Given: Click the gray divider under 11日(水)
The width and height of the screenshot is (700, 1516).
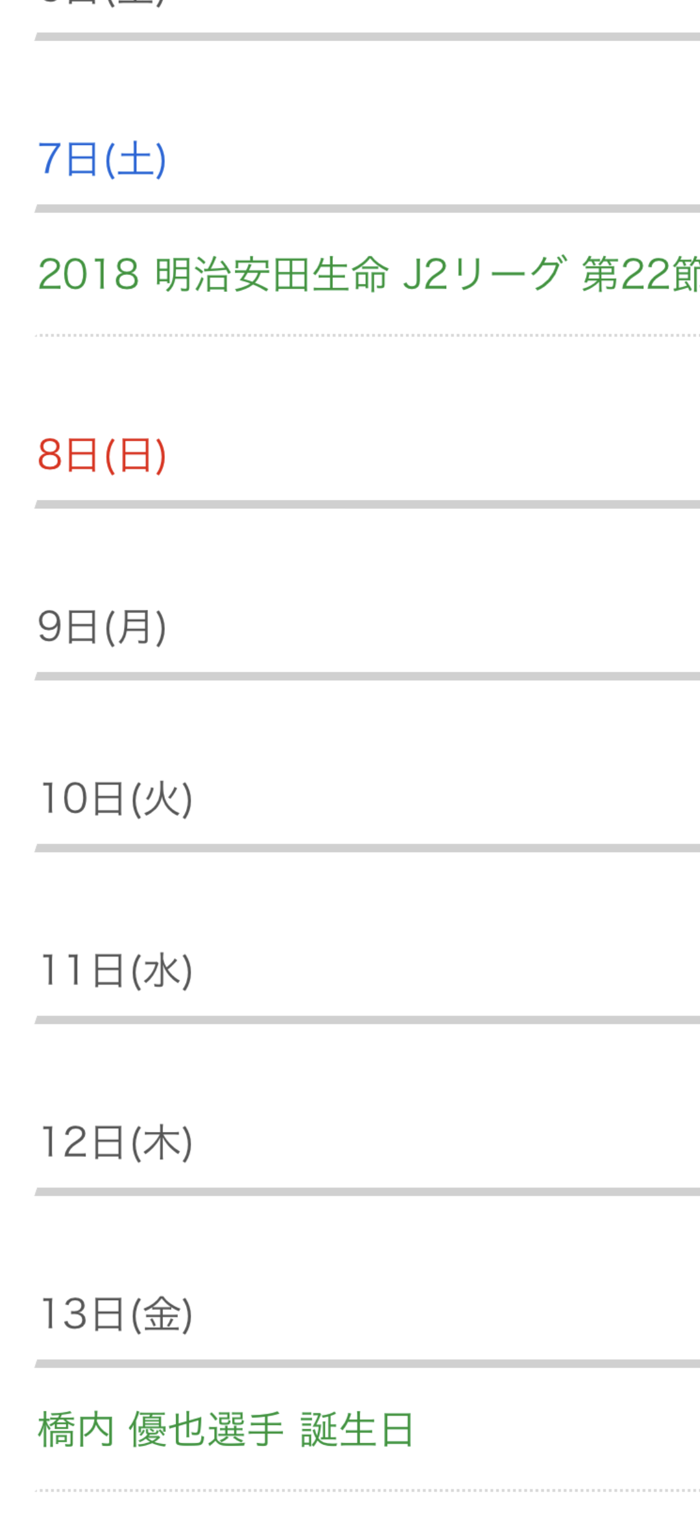Looking at the screenshot, I should tap(367, 1019).
